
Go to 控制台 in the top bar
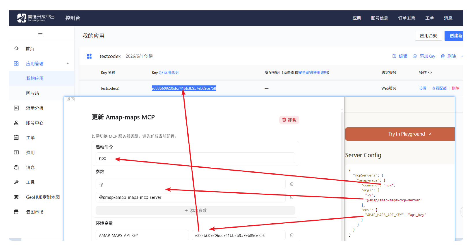[x=73, y=18]
